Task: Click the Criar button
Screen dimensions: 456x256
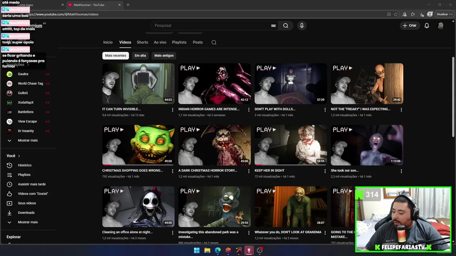Action: [x=410, y=26]
